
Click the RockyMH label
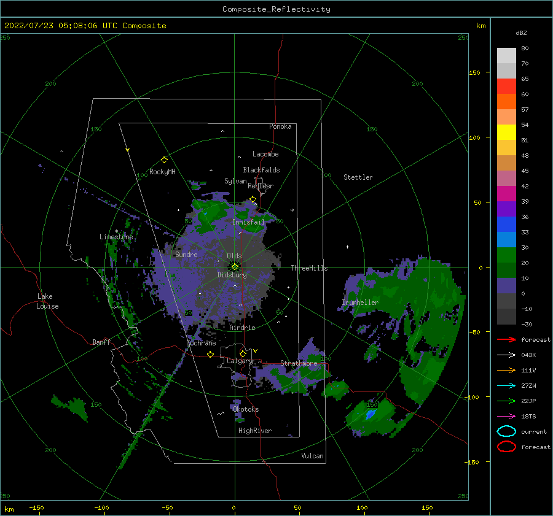(x=162, y=172)
